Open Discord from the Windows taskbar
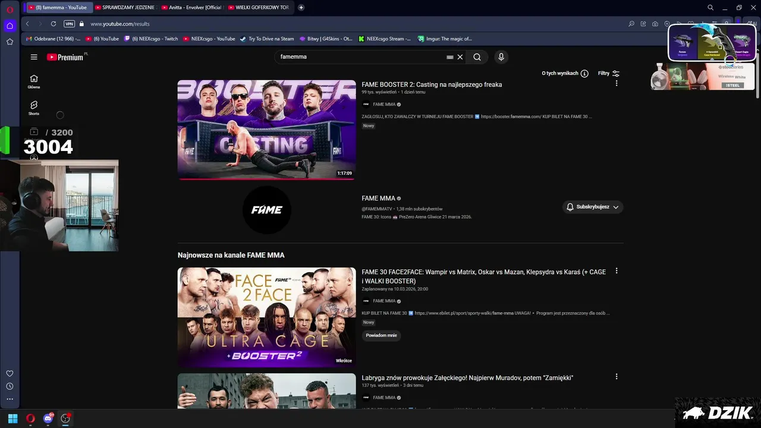This screenshot has width=761, height=428. [48, 418]
